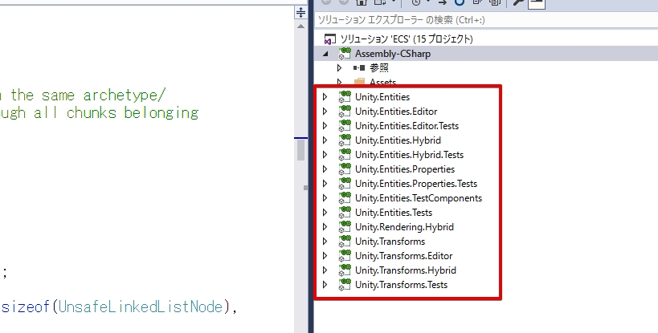
Task: Select the Unity.Entities.TestComponents project name
Action: pyautogui.click(x=419, y=198)
